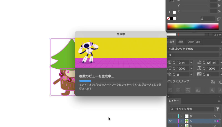Collapse the layers panel with double arrows
This screenshot has width=222, height=127.
[x=219, y=96]
